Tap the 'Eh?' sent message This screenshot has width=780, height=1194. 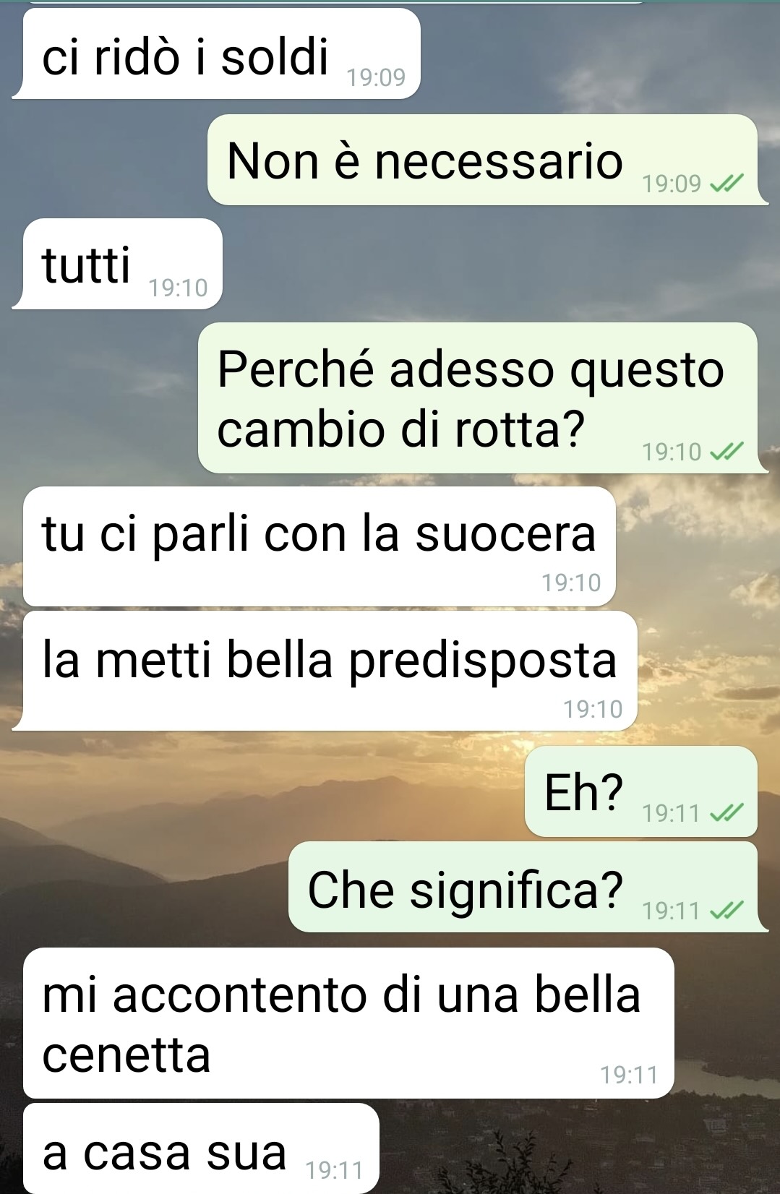641,791
